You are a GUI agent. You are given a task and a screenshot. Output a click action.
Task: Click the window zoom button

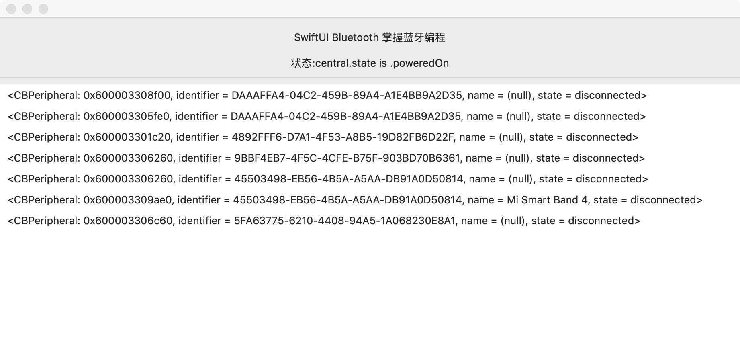point(43,9)
